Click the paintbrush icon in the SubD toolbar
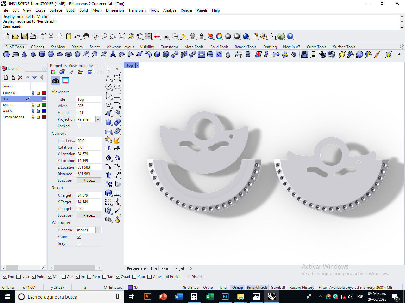 tap(377, 54)
